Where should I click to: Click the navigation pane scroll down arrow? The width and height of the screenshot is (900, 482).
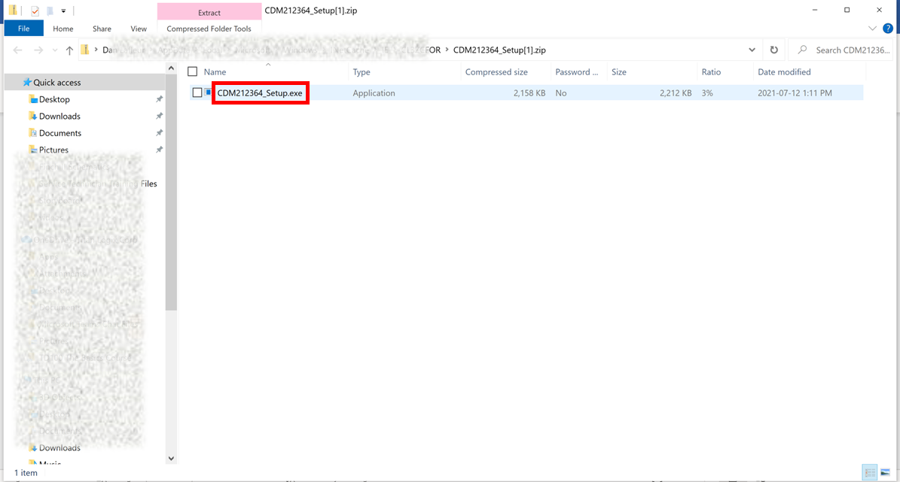(x=171, y=458)
